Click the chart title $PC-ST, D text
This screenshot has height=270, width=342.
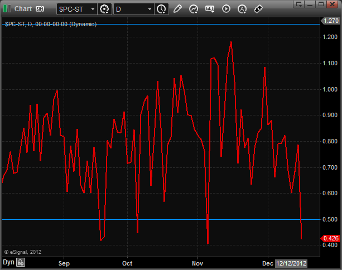pos(51,24)
